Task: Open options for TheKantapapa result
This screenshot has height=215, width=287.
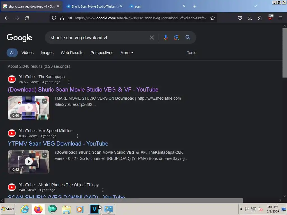Action: (69, 82)
